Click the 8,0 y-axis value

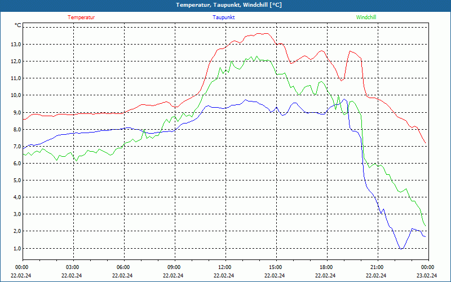[x=17, y=130]
